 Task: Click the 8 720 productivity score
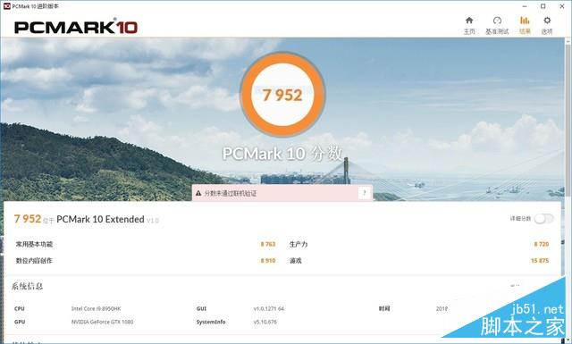(x=542, y=244)
